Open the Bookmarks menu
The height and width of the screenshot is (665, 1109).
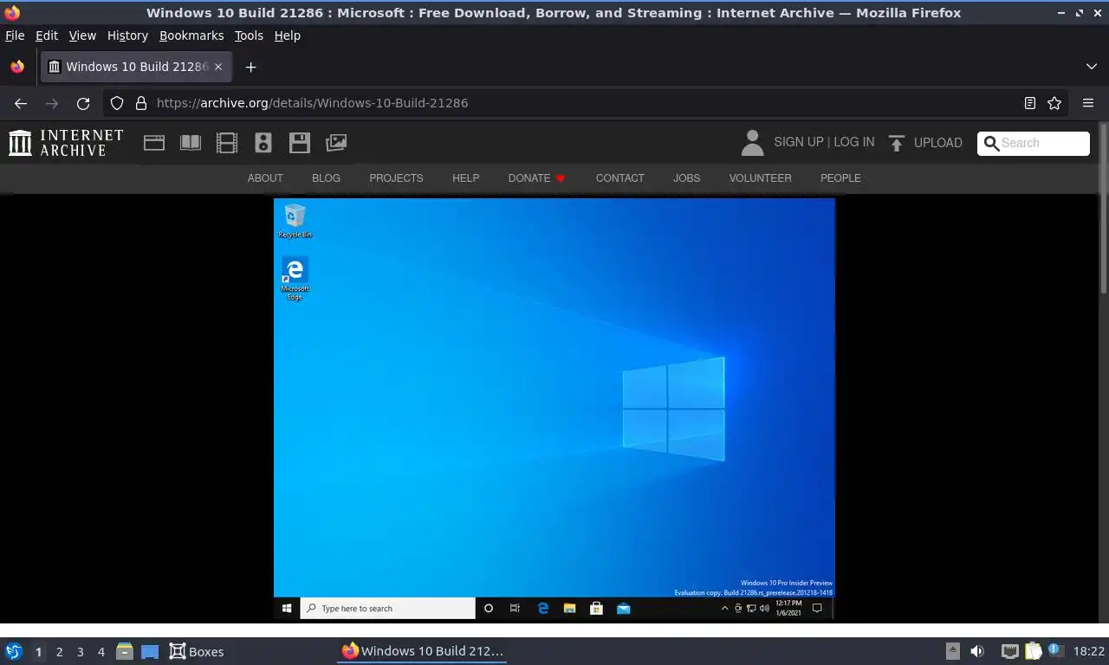coord(191,36)
